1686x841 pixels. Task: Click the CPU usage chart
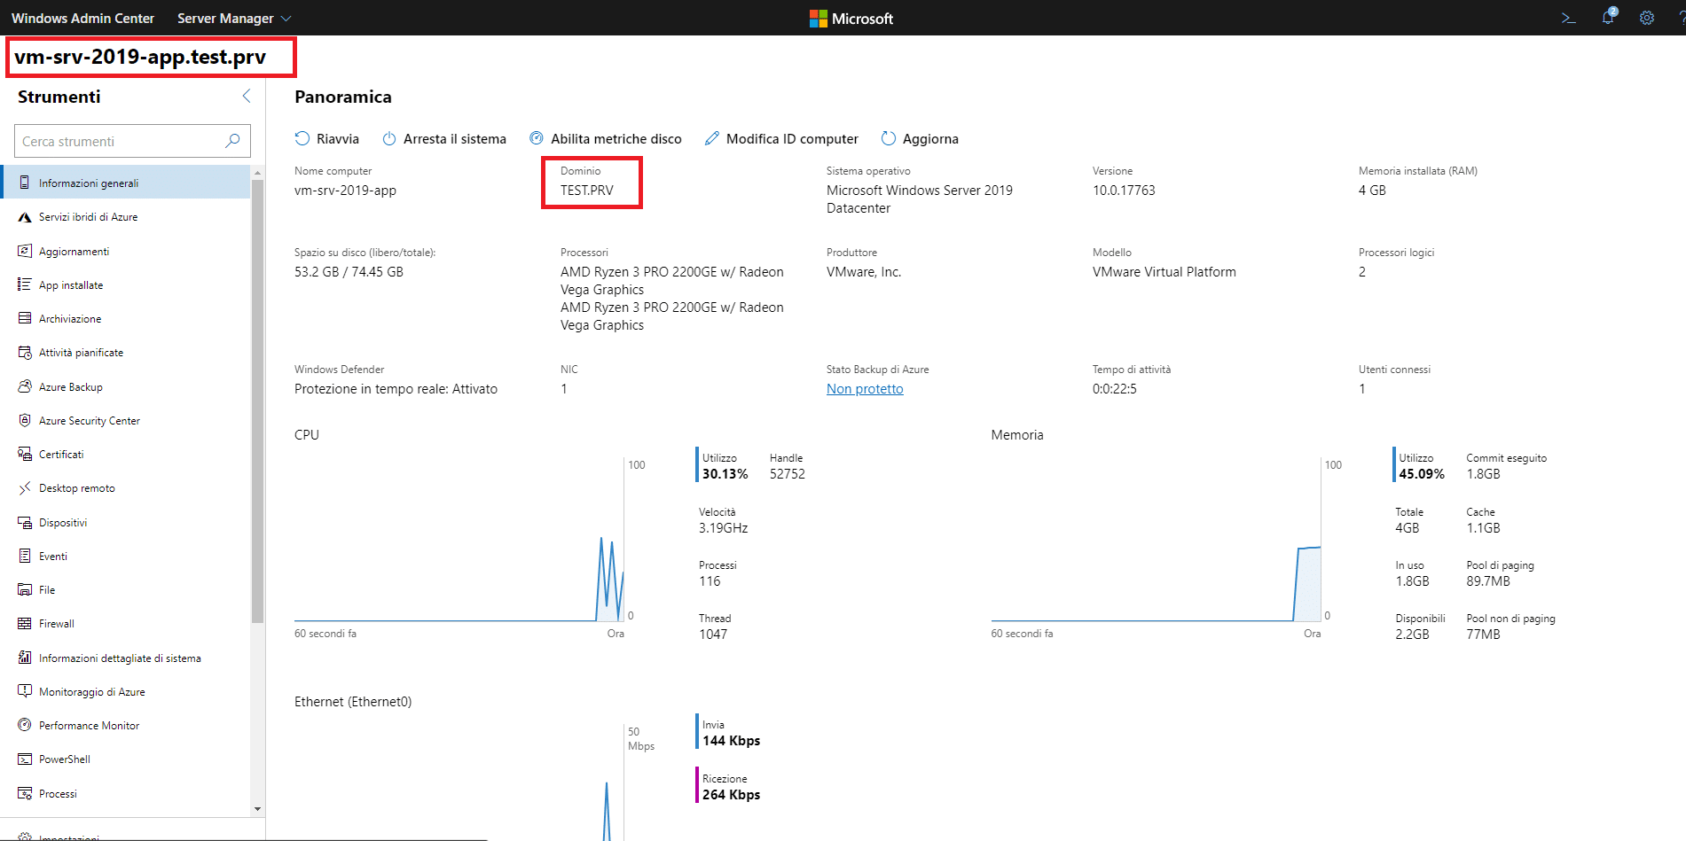[x=459, y=541]
